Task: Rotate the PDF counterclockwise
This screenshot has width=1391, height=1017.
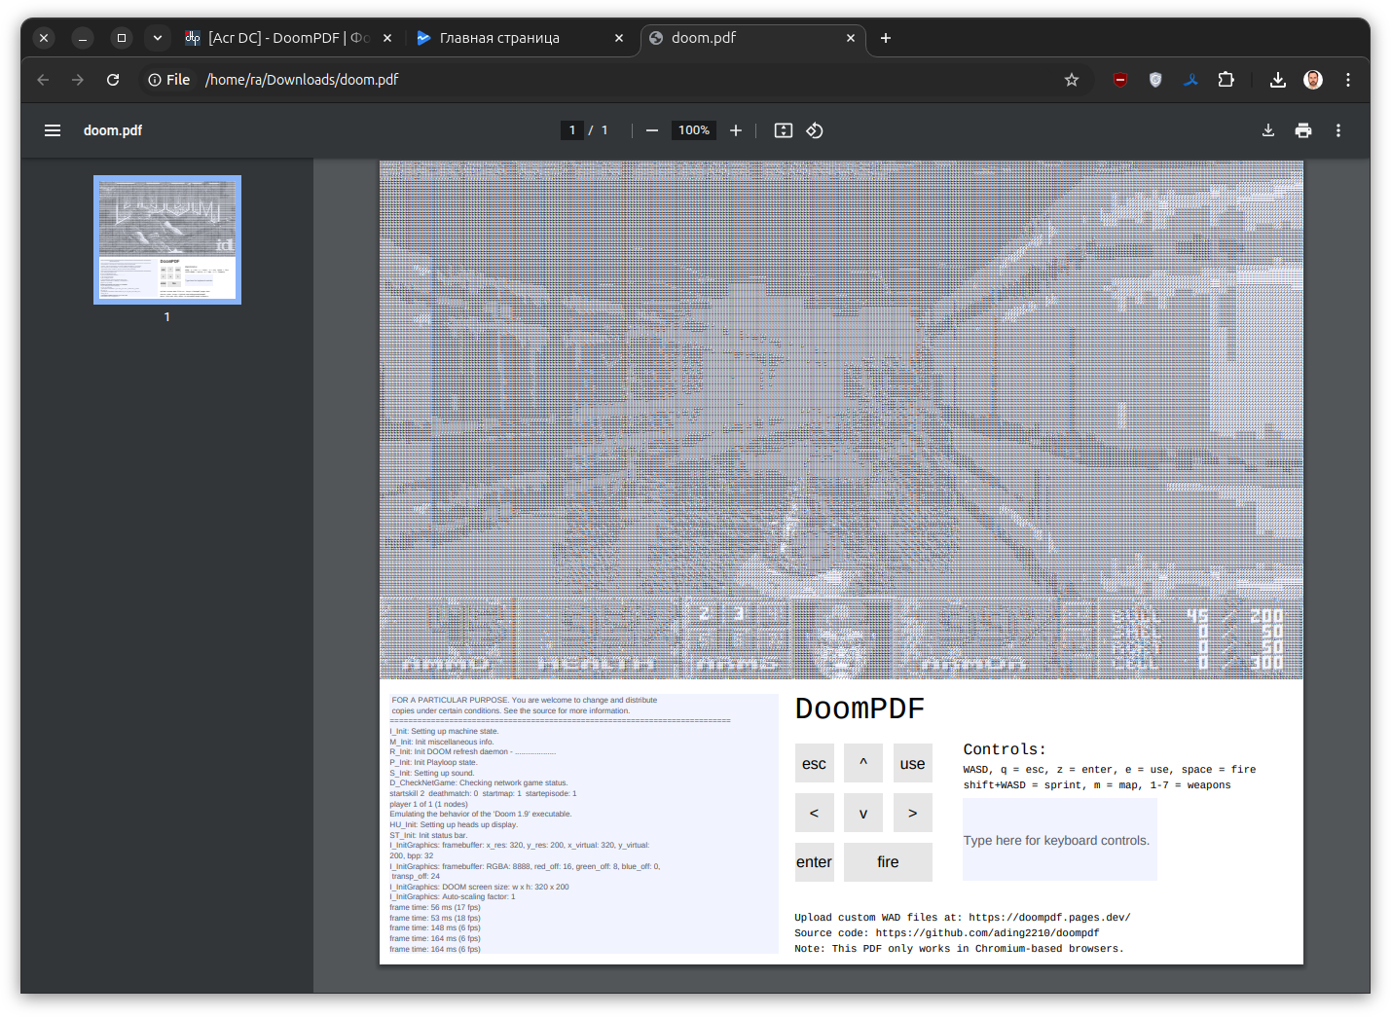Action: pyautogui.click(x=815, y=130)
